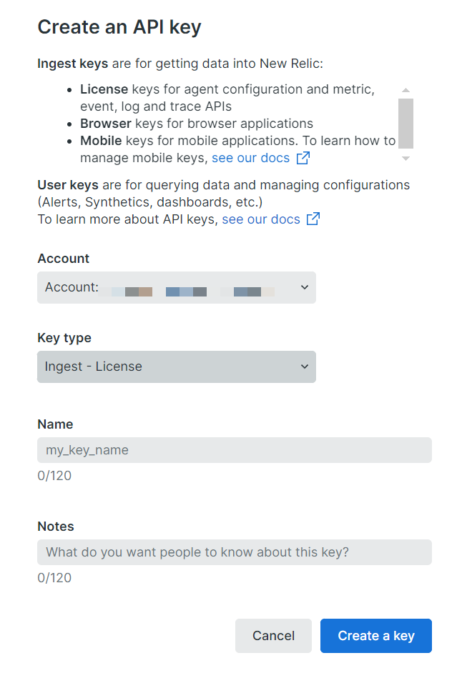Click the Create a key button
The width and height of the screenshot is (457, 683).
point(375,636)
